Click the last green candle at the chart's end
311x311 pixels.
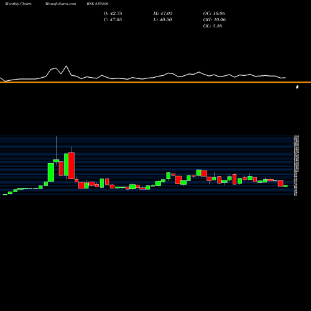tap(285, 186)
